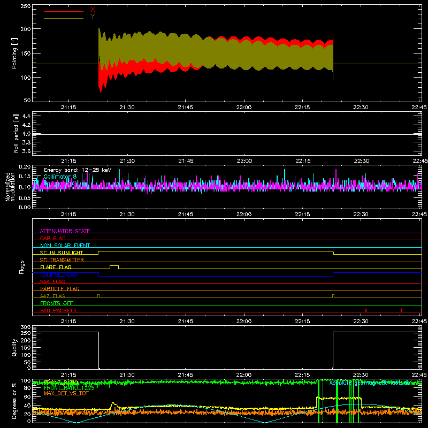
Task: Click the FLARE_FLAG label
Action: point(56,267)
